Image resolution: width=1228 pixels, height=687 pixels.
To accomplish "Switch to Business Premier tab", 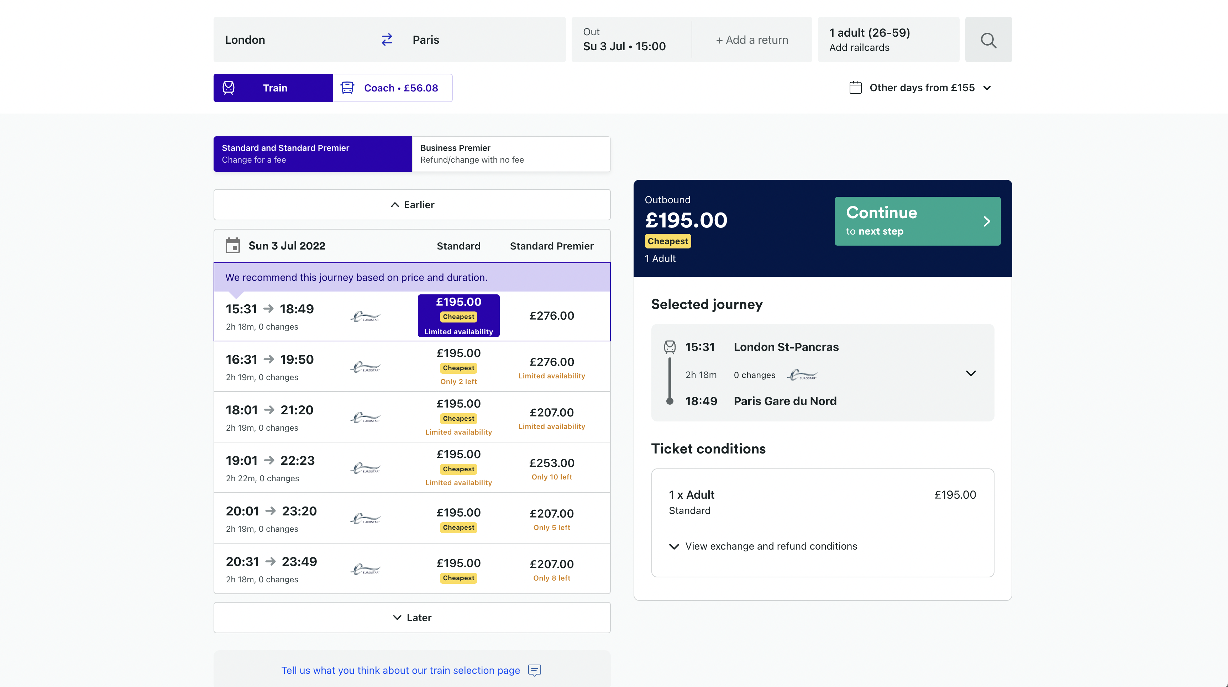I will [x=511, y=154].
